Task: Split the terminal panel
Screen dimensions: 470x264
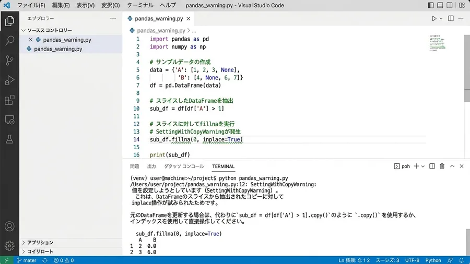Action: pos(432,166)
